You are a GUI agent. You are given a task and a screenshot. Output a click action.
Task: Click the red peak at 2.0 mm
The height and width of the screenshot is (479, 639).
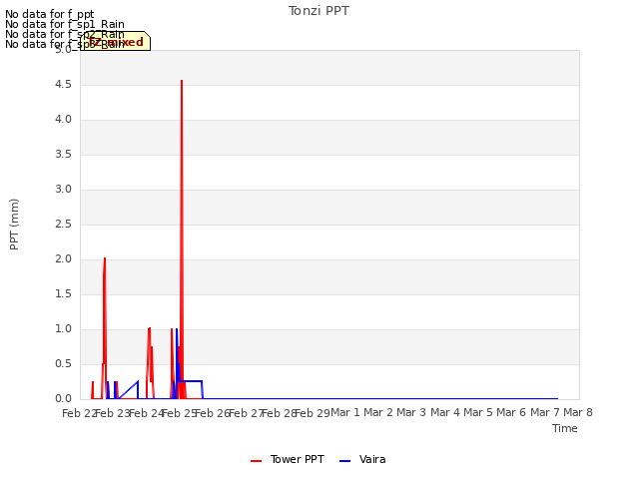(x=105, y=258)
